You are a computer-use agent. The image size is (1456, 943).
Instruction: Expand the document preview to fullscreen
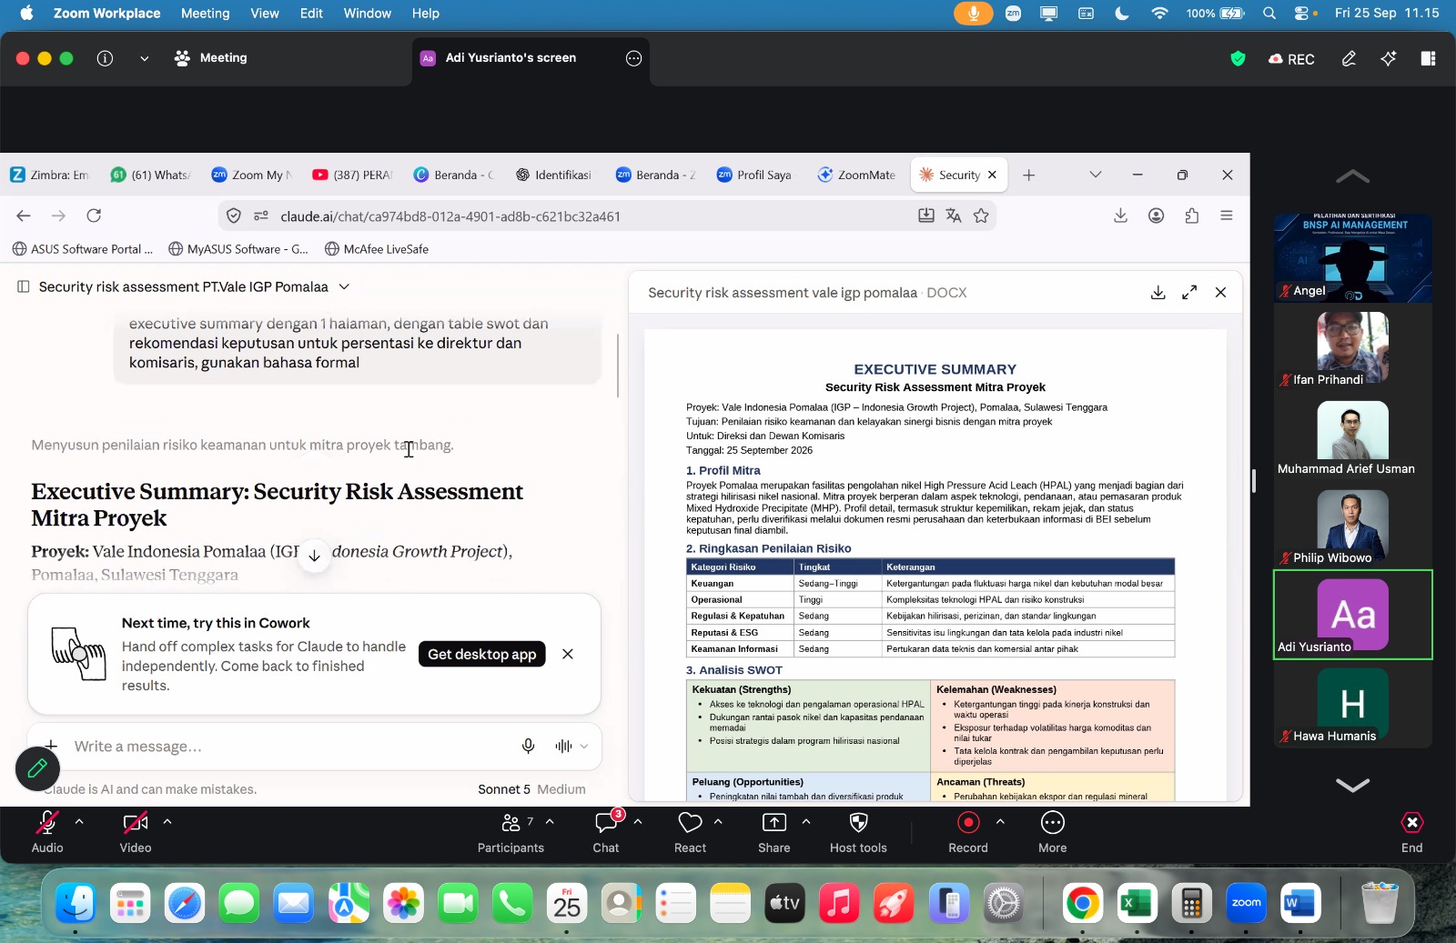[x=1189, y=293]
